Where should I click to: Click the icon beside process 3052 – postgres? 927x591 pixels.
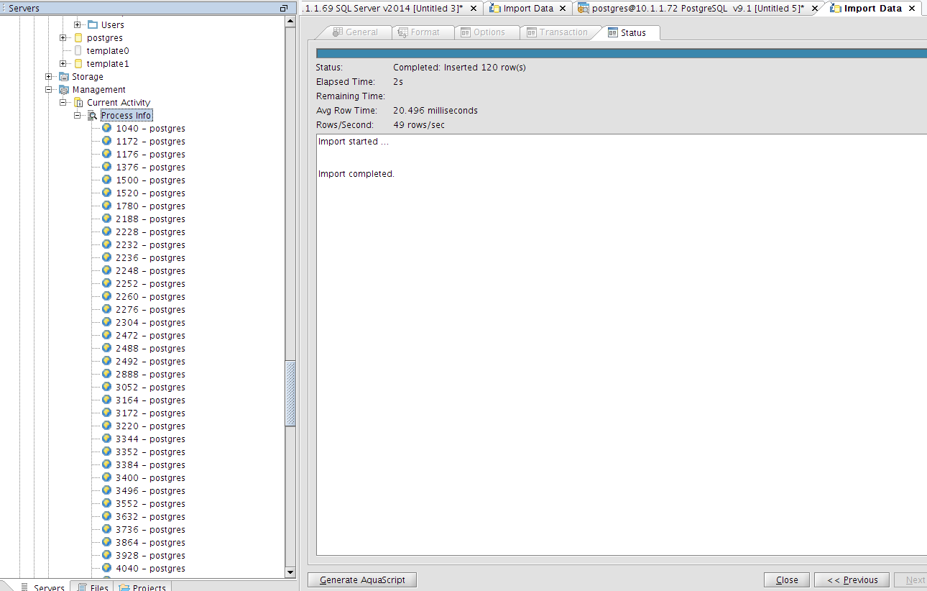pos(107,387)
